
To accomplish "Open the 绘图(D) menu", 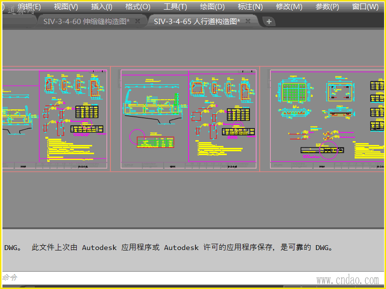I will click(x=212, y=7).
